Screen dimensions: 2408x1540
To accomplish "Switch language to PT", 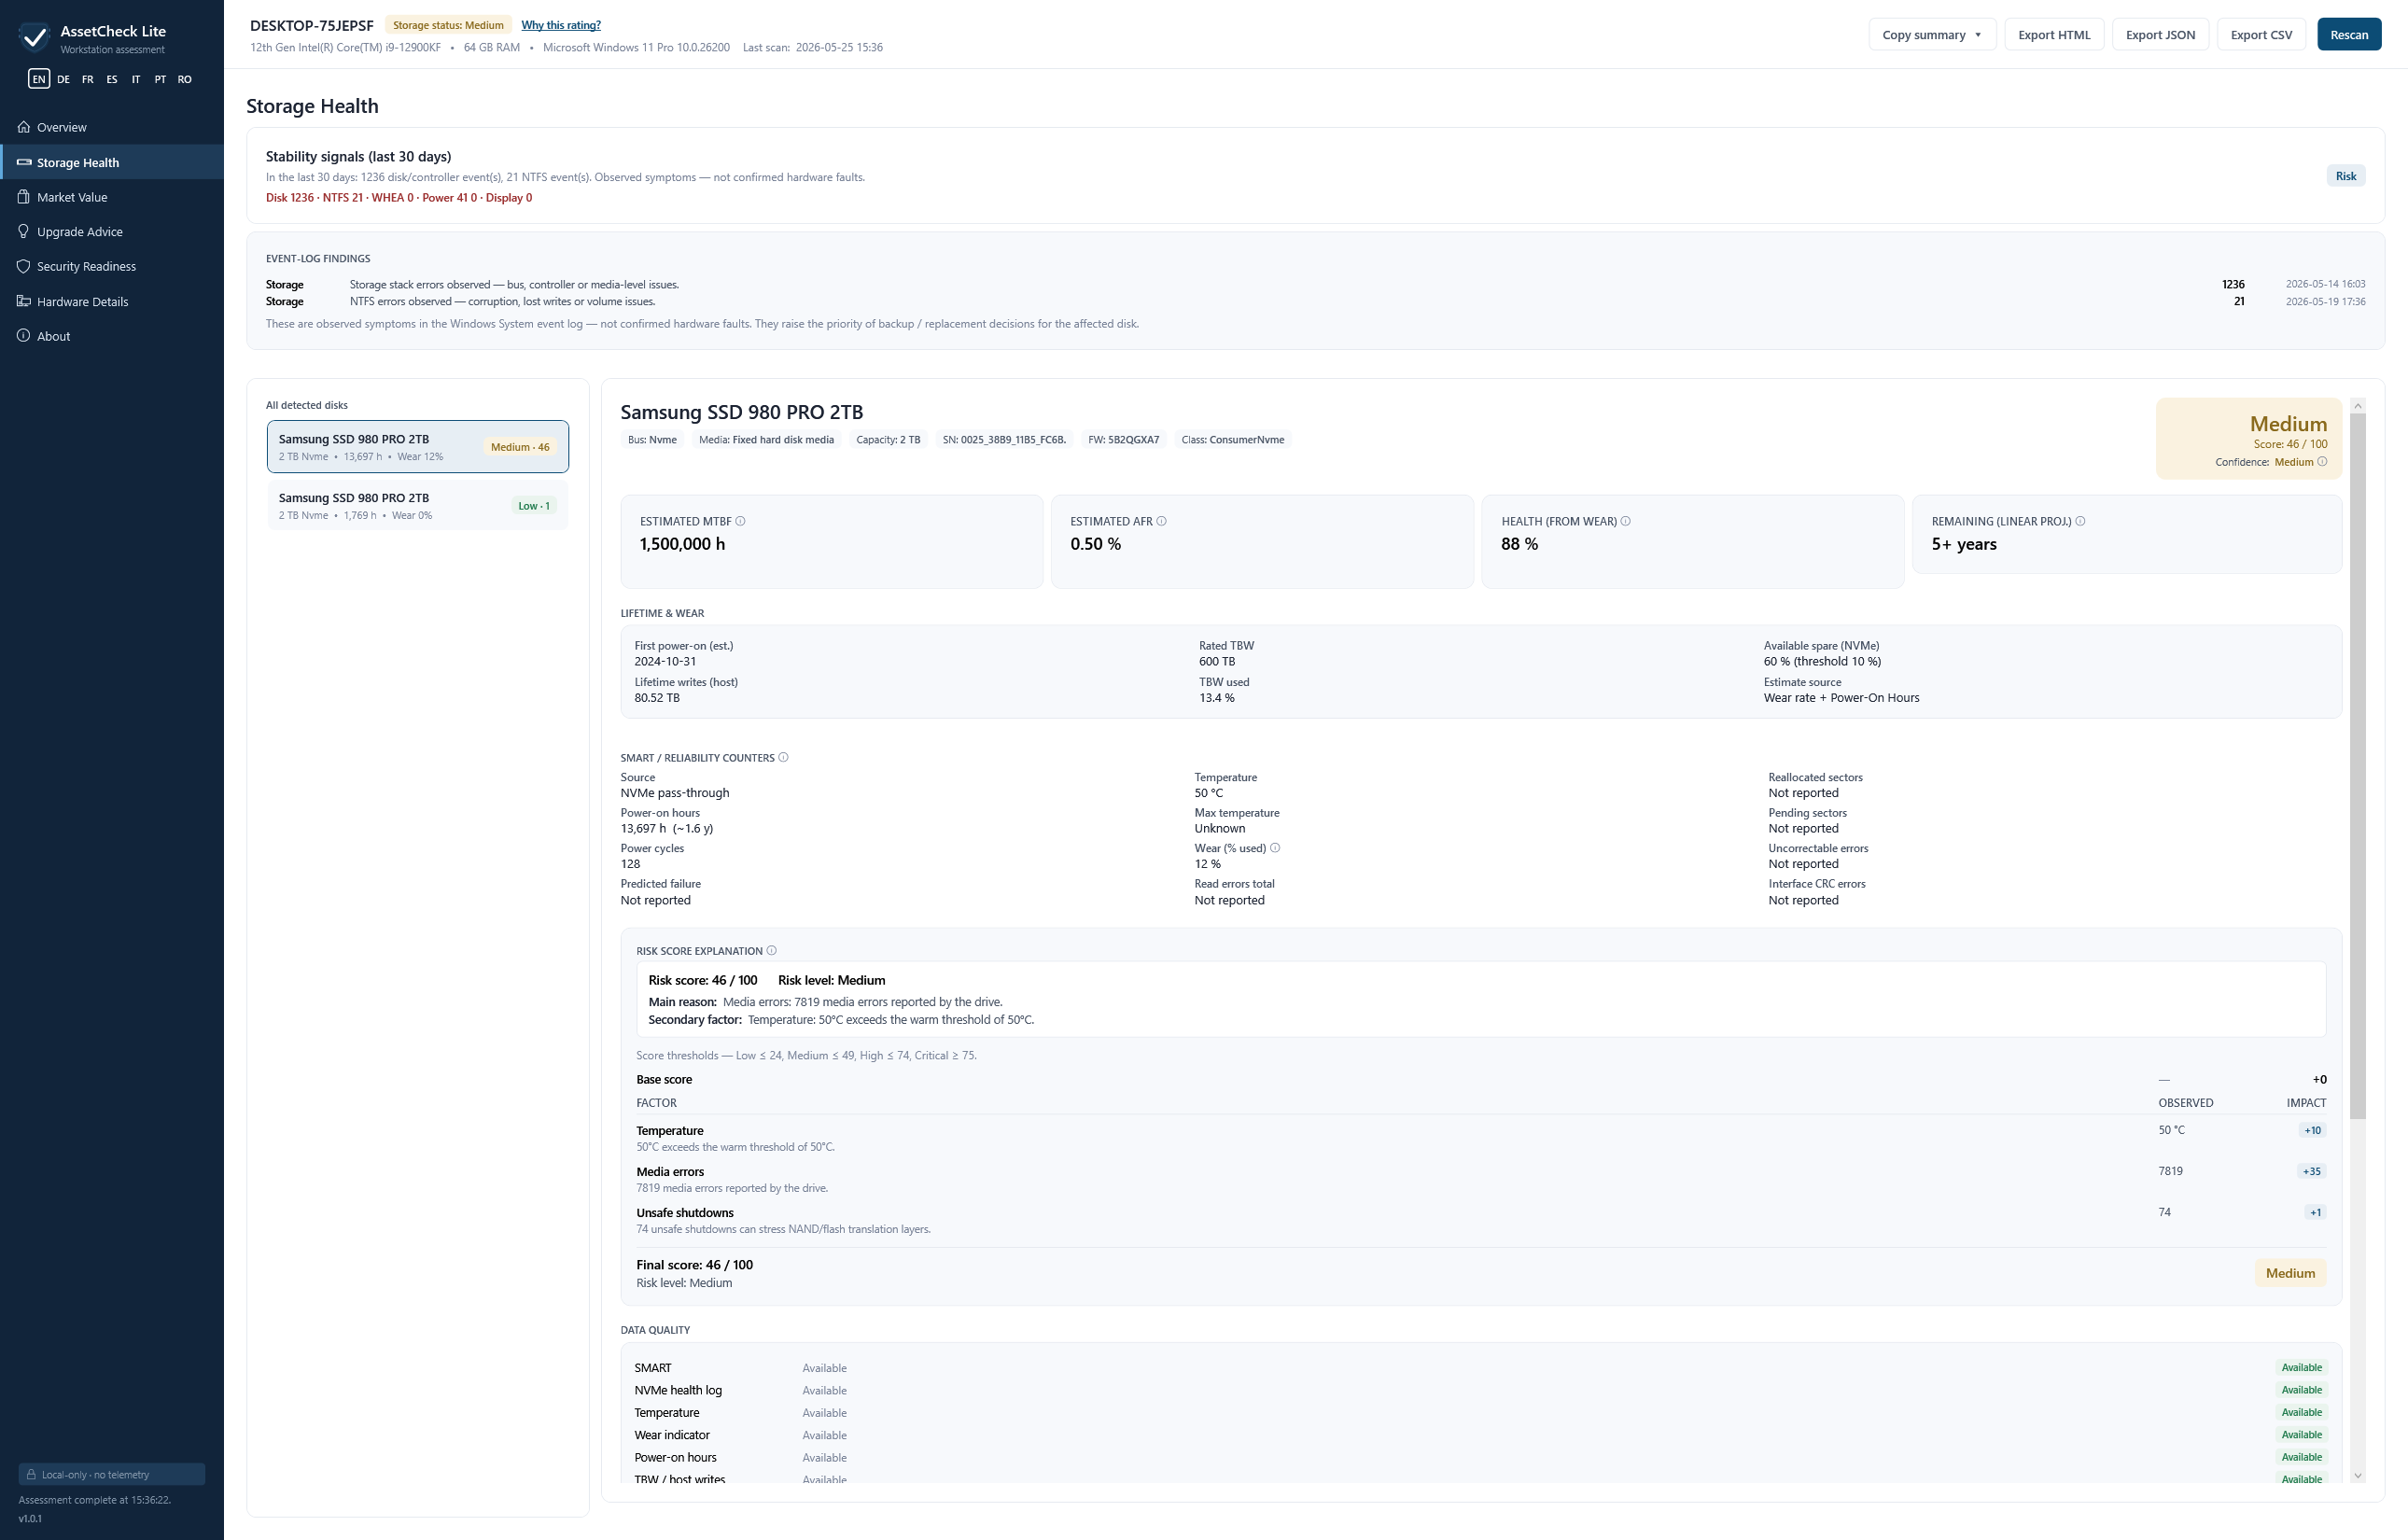I will pos(160,79).
